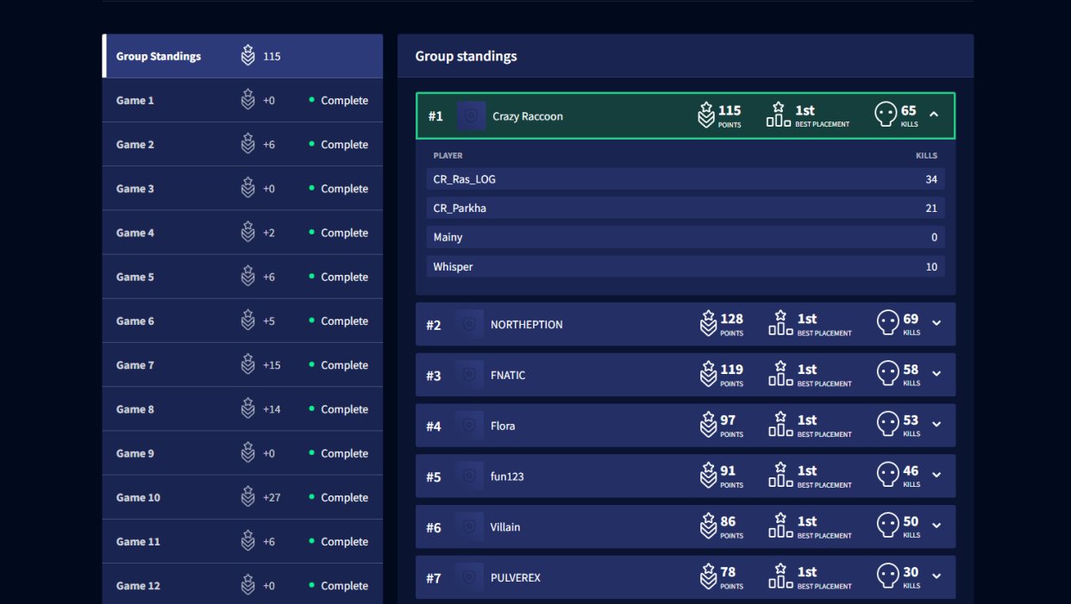Click the NORTHEPTION team name
Viewport: 1071px width, 604px height.
click(x=527, y=325)
